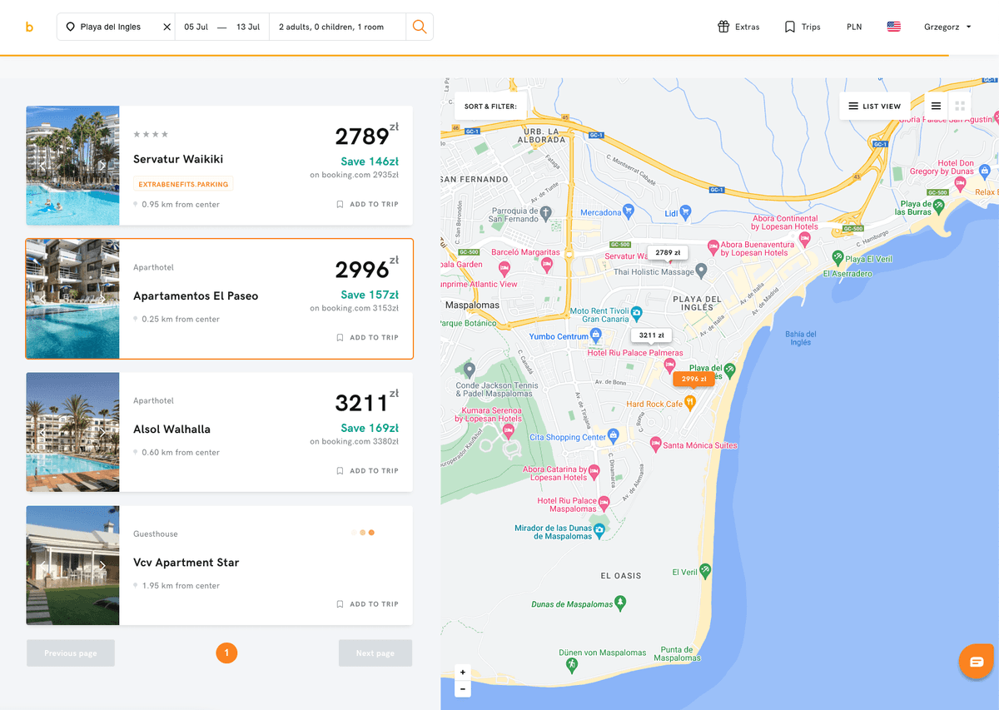Open Vcv Apartment Star photo
The height and width of the screenshot is (710, 999).
pyautogui.click(x=72, y=565)
